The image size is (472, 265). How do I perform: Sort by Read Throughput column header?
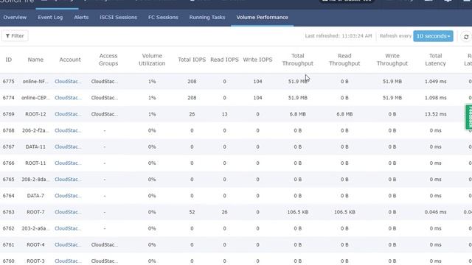[344, 60]
